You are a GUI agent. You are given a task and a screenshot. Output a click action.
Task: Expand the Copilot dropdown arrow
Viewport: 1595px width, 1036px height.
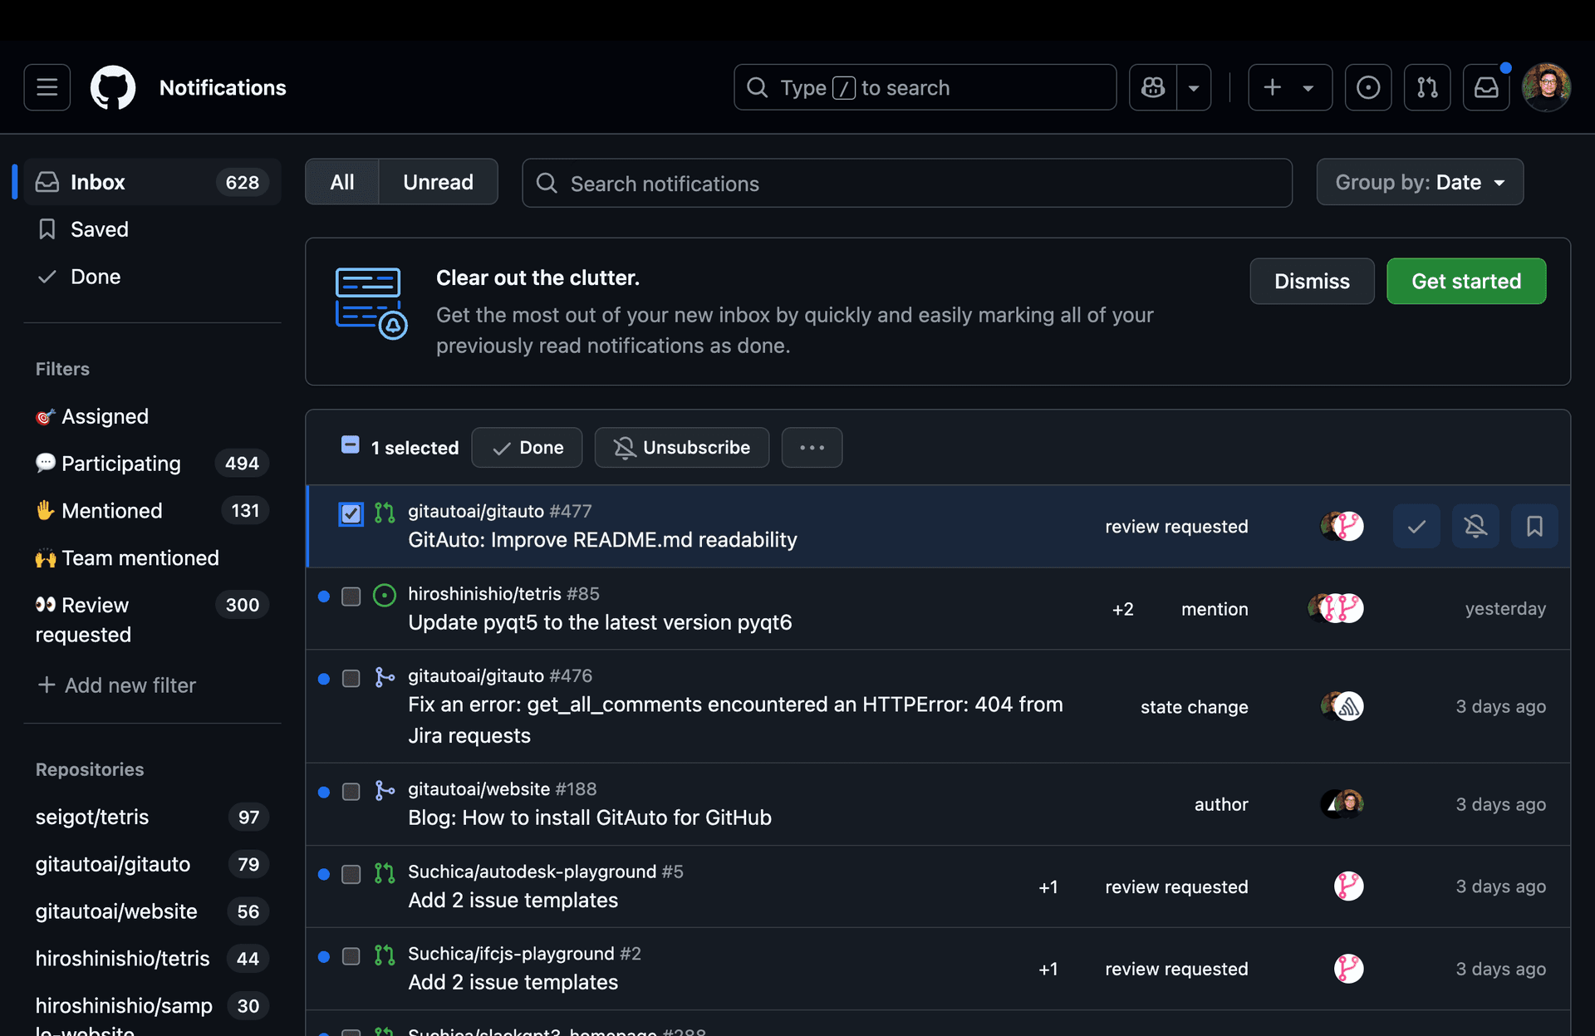[1195, 87]
